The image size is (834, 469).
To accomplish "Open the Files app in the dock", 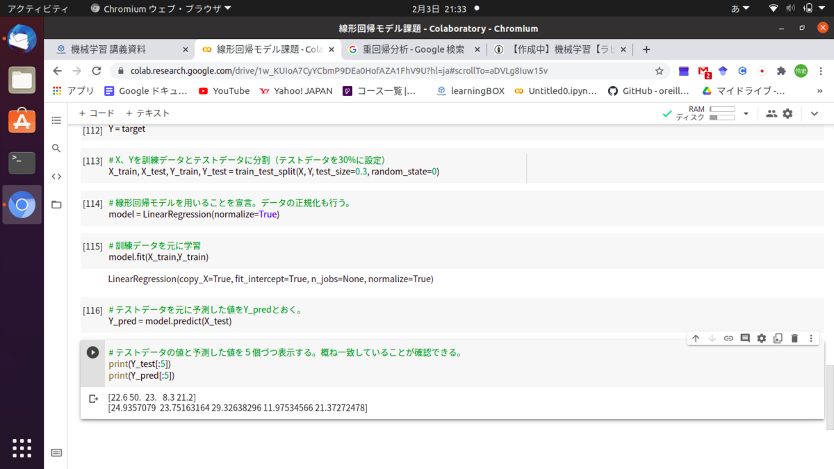I will [22, 80].
